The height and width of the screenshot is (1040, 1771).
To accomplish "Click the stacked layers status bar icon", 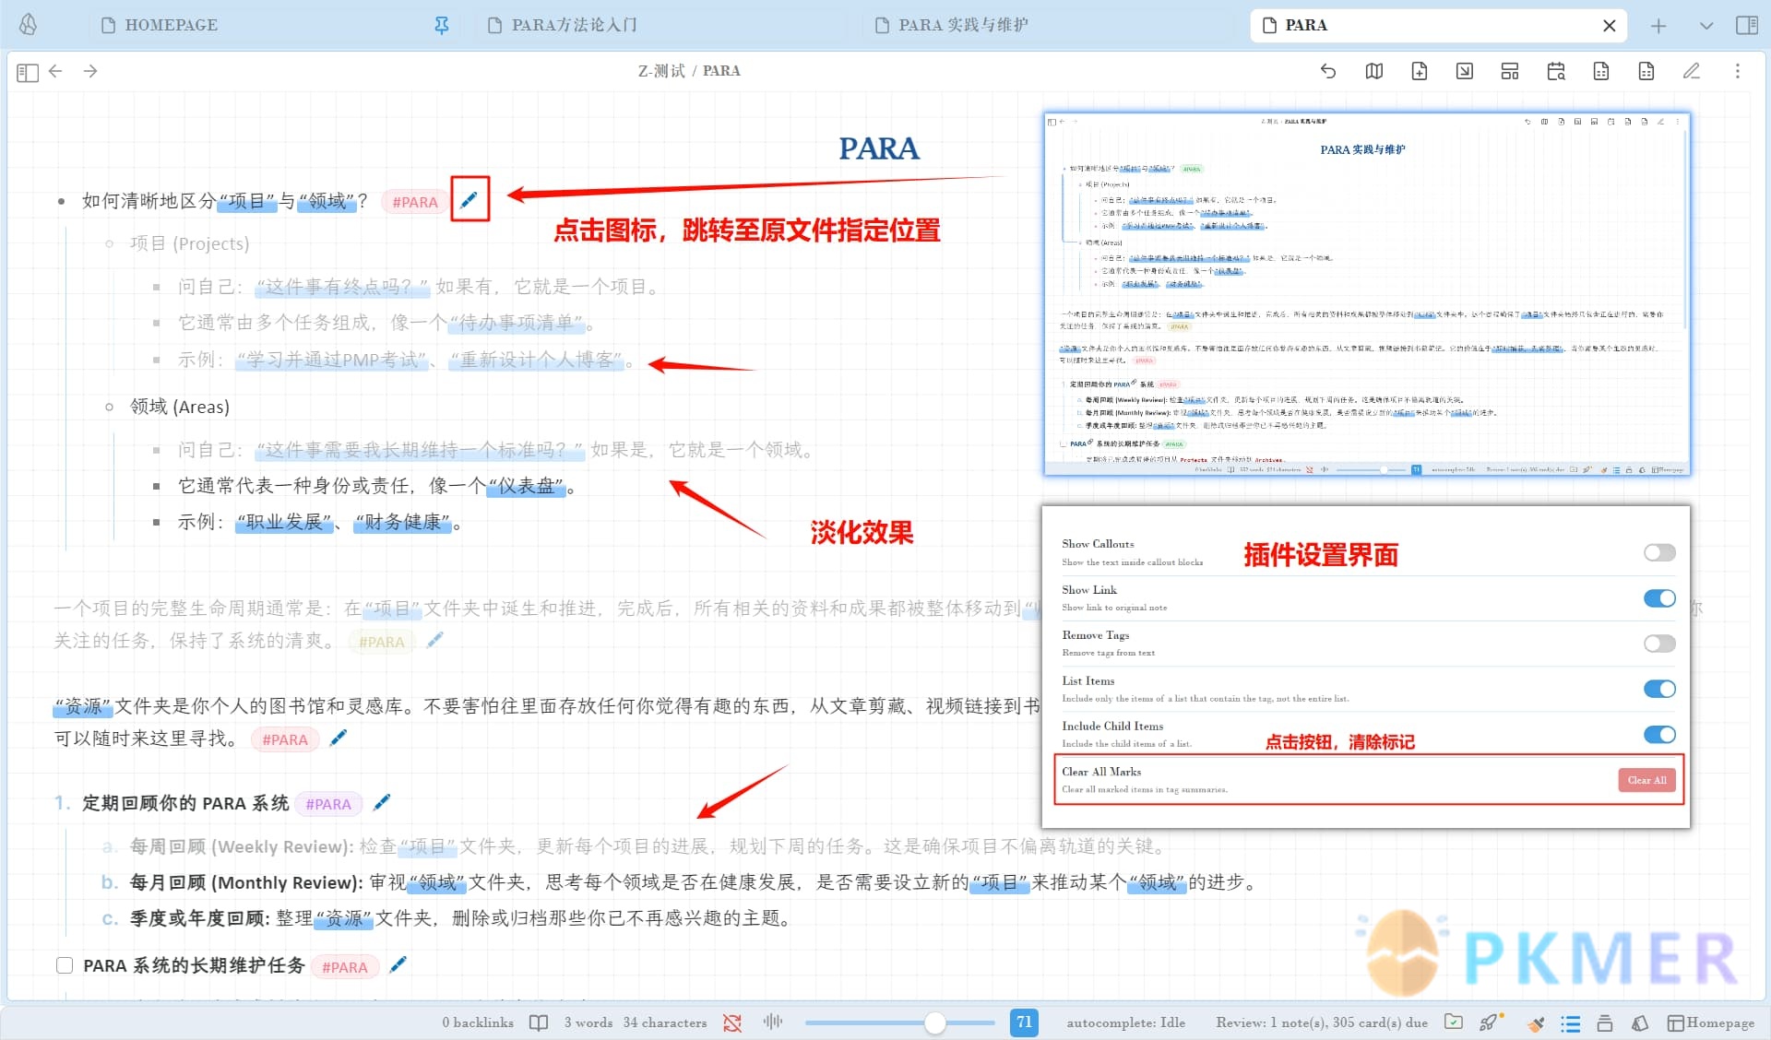I will click(x=1605, y=1023).
